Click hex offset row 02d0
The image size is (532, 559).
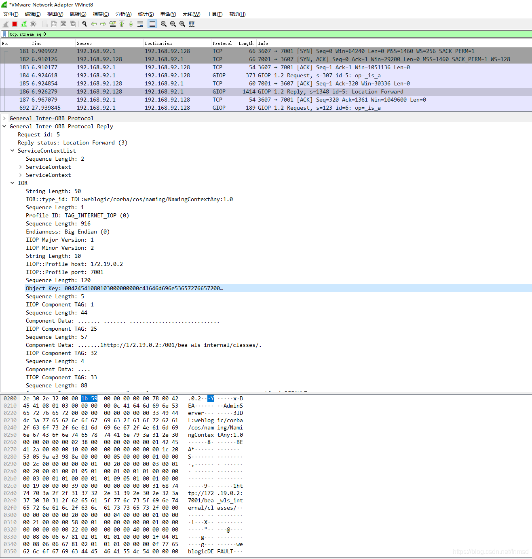10,493
